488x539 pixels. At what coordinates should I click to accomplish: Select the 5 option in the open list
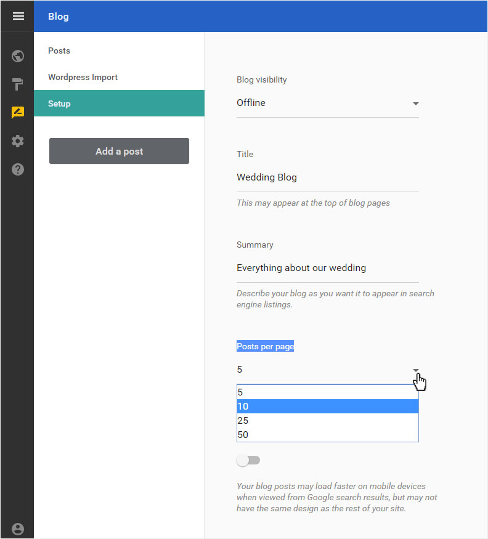(327, 392)
